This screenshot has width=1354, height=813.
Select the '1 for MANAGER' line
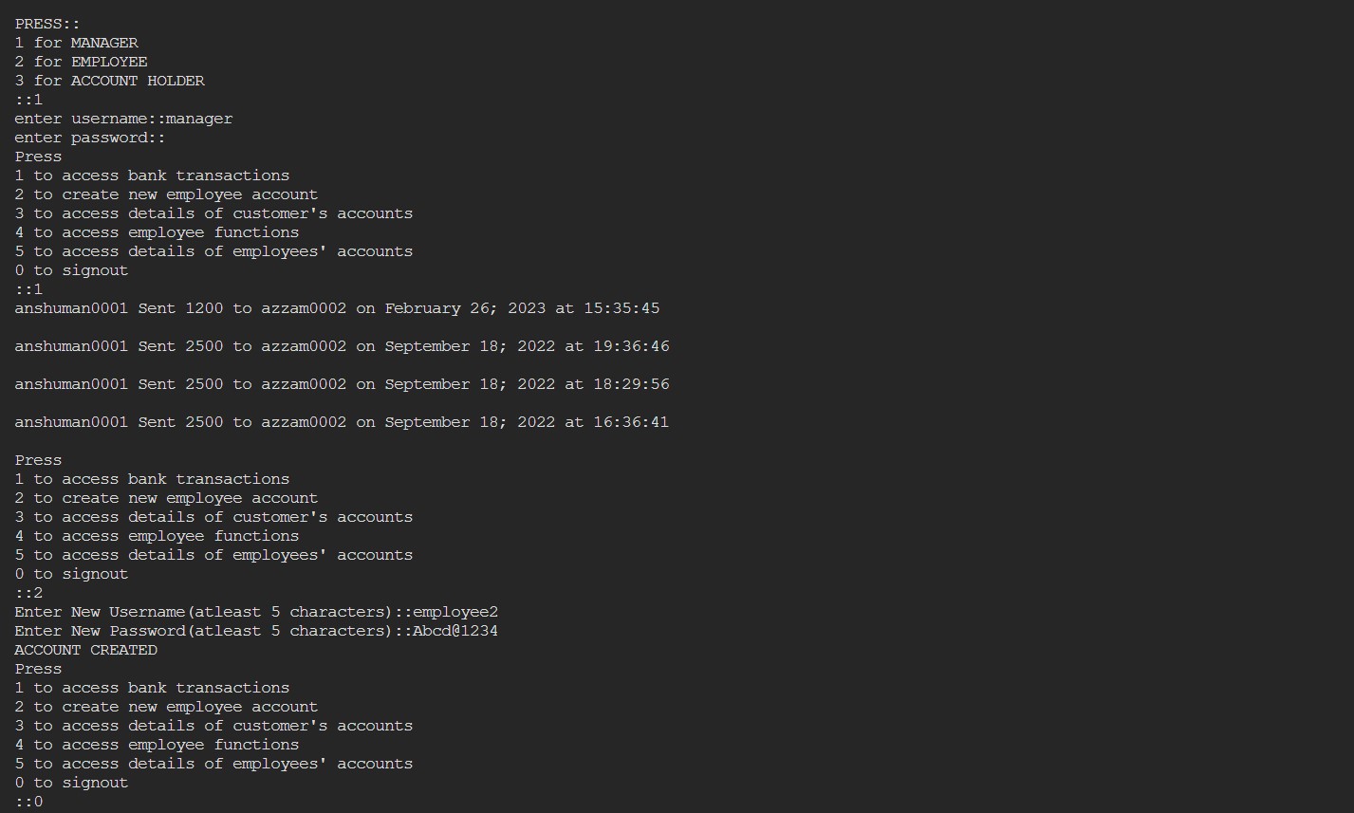pyautogui.click(x=76, y=43)
